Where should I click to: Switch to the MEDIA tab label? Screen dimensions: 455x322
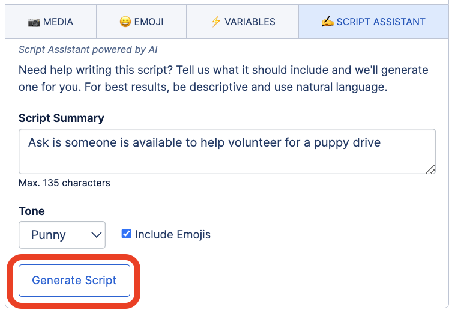[x=58, y=22]
